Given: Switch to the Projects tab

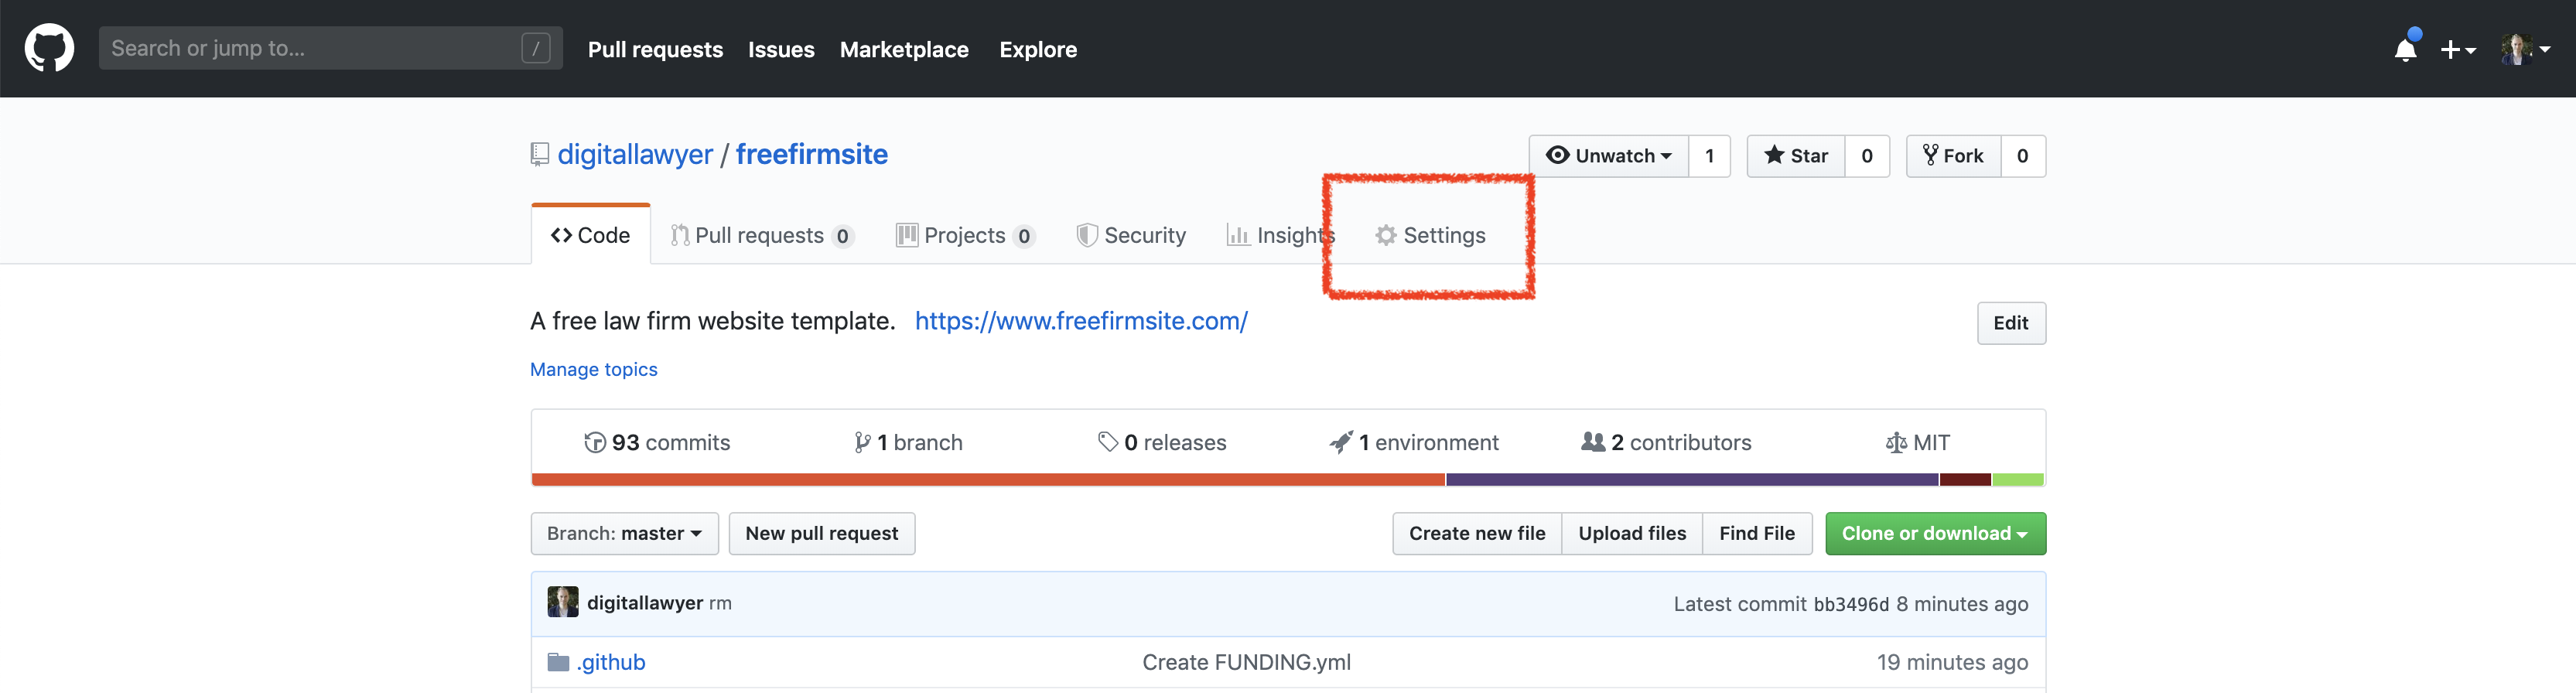Looking at the screenshot, I should (x=965, y=235).
